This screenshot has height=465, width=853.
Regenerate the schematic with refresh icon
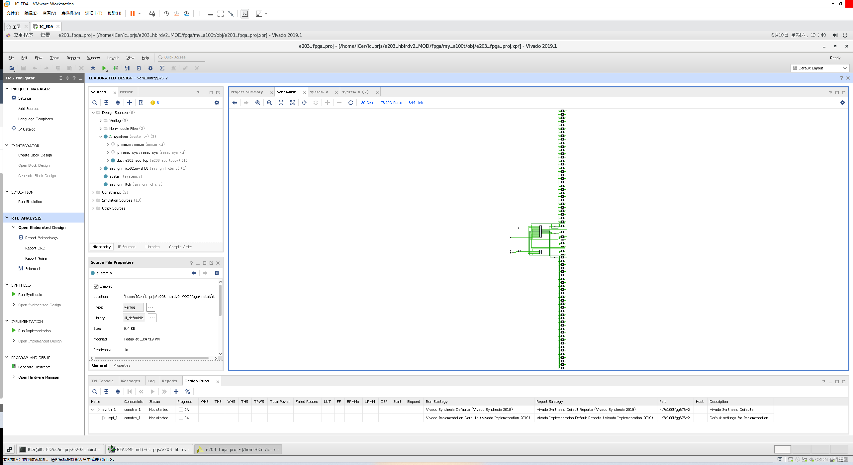(x=350, y=103)
